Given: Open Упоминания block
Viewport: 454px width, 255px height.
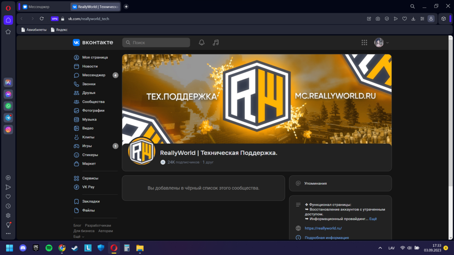Looking at the screenshot, I should coord(340,183).
